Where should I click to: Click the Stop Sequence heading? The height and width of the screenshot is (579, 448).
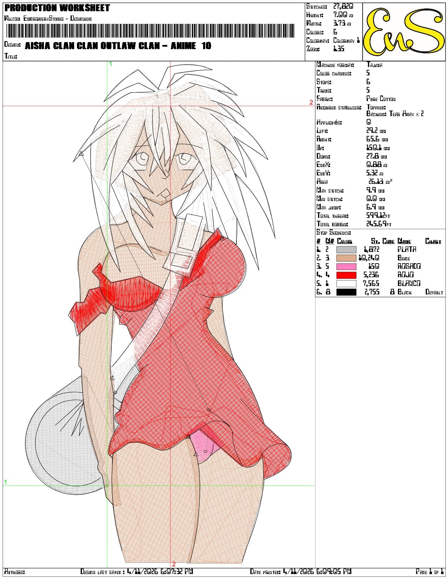pyautogui.click(x=333, y=233)
